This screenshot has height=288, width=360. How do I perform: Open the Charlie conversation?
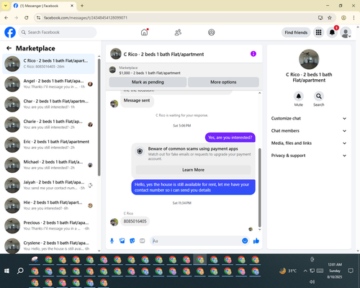pos(48,125)
